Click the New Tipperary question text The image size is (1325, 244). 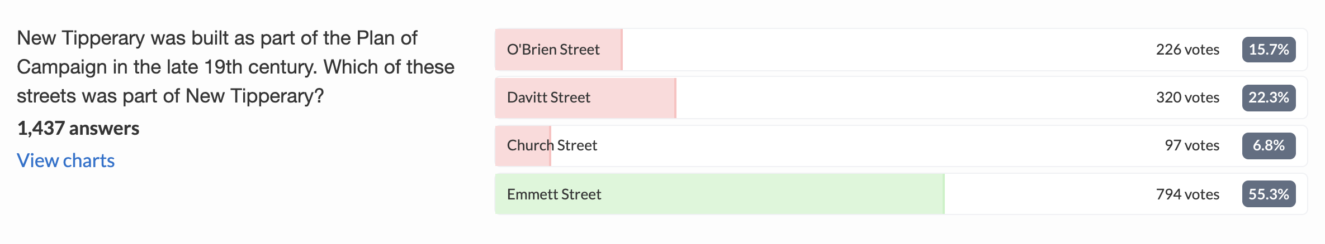click(235, 67)
